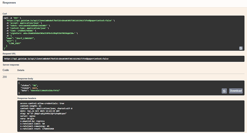The height and width of the screenshot is (133, 247).
Task: Click the x-ratelimit-reset header line
Action: pyautogui.click(x=37, y=129)
